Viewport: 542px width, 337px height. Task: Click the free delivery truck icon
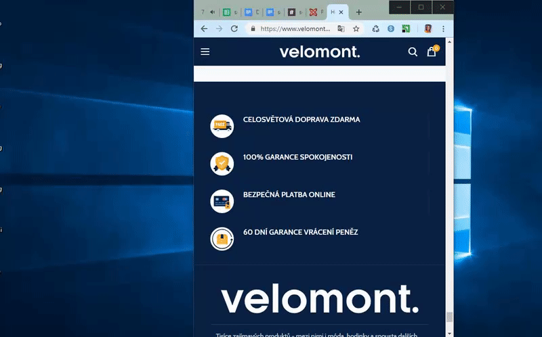[222, 126]
